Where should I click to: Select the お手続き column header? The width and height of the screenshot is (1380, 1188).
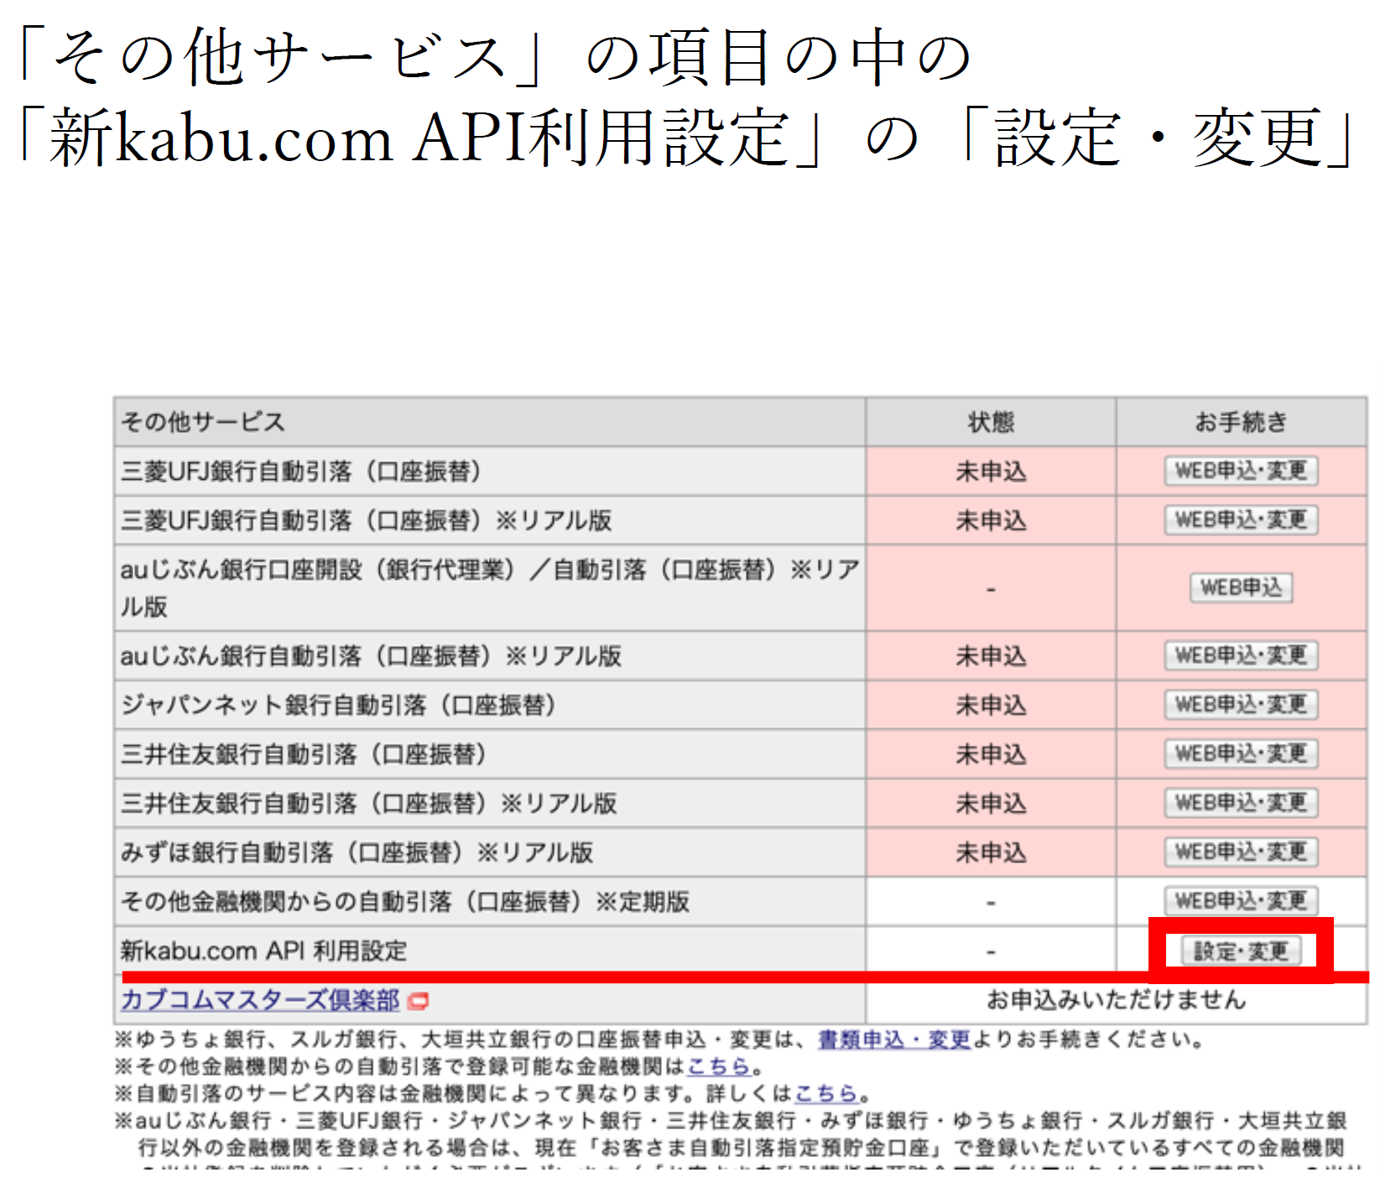pyautogui.click(x=1242, y=422)
